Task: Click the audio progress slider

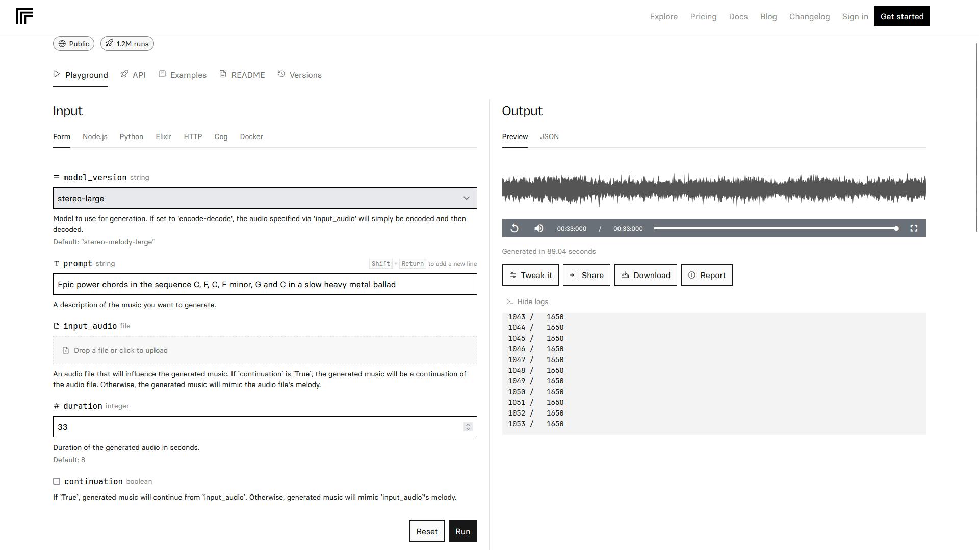Action: pyautogui.click(x=775, y=229)
